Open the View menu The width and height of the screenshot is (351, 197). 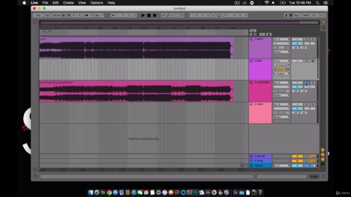click(x=82, y=3)
